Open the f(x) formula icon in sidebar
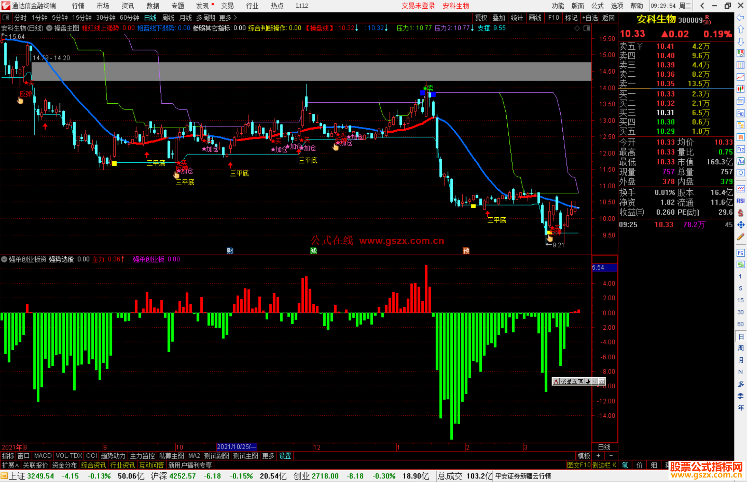Image resolution: width=747 pixels, height=482 pixels. pyautogui.click(x=740, y=161)
